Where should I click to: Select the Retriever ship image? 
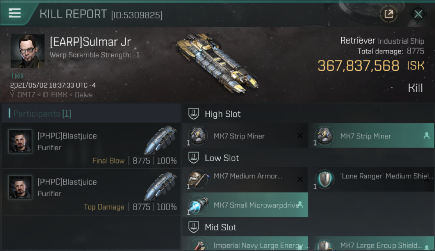[x=216, y=64]
